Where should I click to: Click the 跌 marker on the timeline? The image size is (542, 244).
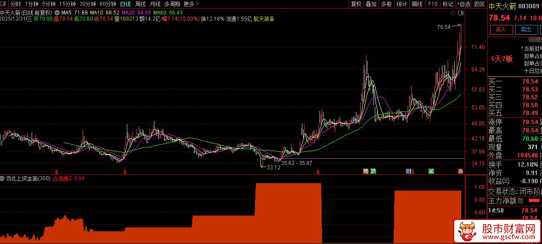coord(373,171)
